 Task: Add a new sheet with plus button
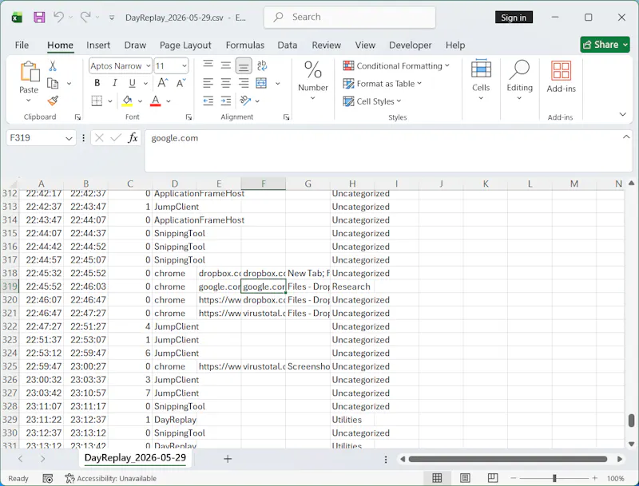click(x=228, y=459)
